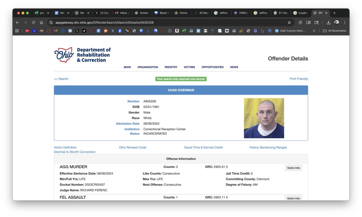Click the Number field label link

pyautogui.click(x=133, y=102)
